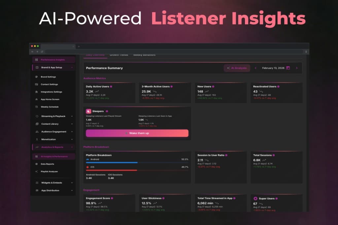The image size is (338, 225).
Task: Click the Contact Settings card icon
Action: [36, 84]
